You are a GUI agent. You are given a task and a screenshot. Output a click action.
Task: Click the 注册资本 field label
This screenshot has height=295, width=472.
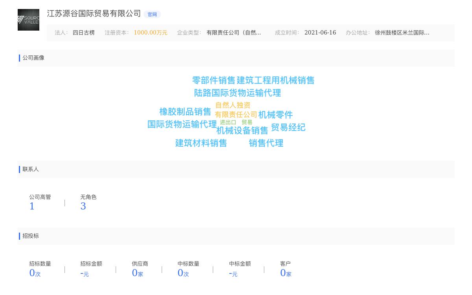coord(116,33)
